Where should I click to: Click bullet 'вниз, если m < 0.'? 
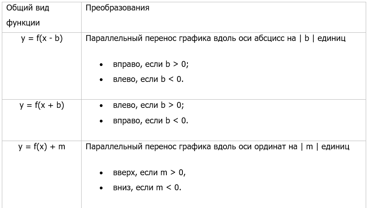pyautogui.click(x=147, y=188)
